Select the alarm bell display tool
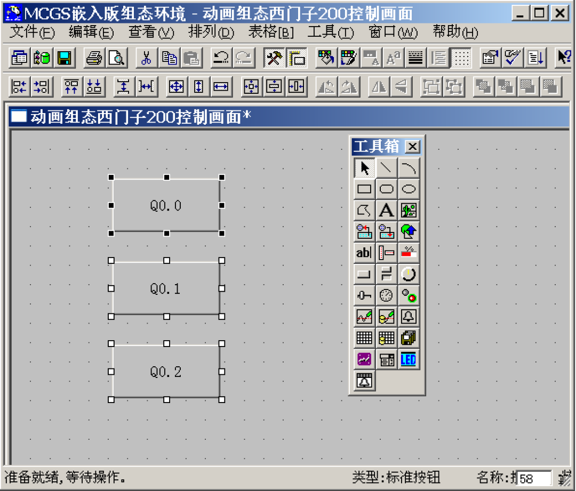576x491 pixels. (x=409, y=317)
